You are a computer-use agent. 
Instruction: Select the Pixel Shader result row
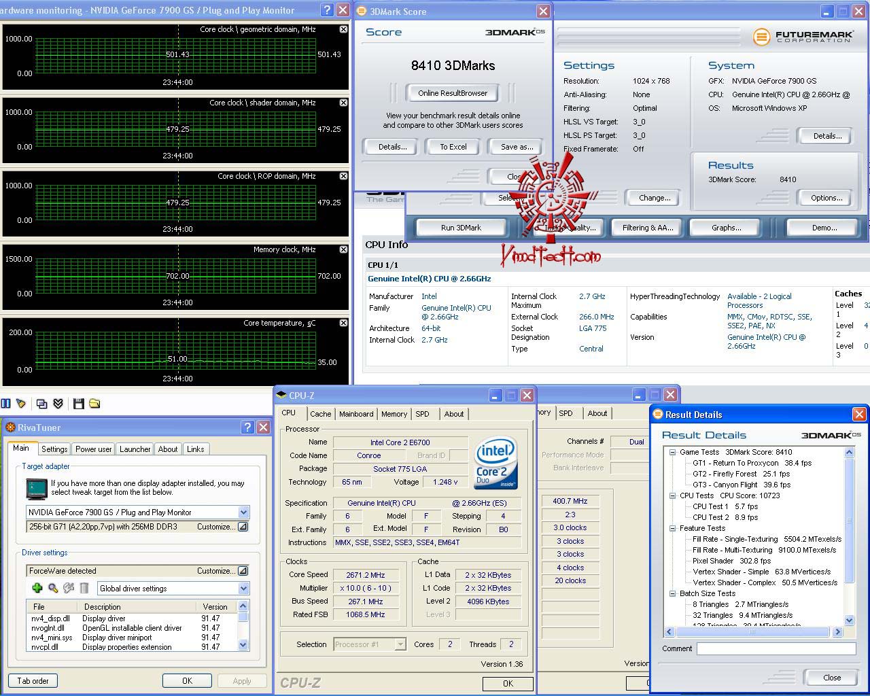click(x=731, y=561)
